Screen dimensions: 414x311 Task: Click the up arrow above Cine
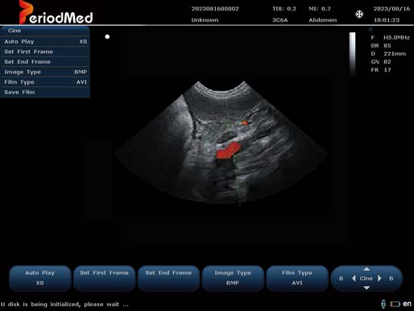pos(366,269)
